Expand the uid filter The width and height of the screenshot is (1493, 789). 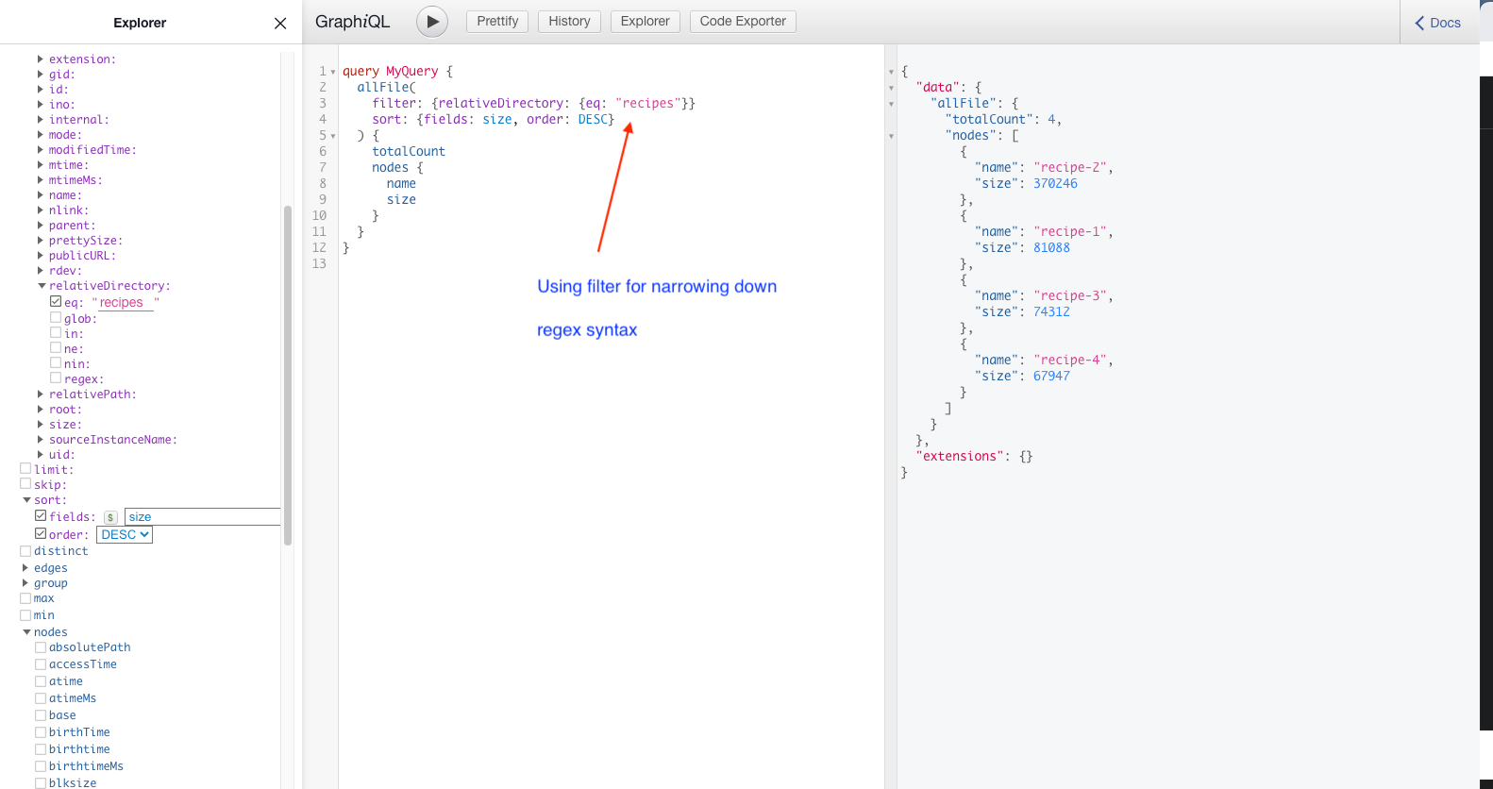tap(41, 454)
